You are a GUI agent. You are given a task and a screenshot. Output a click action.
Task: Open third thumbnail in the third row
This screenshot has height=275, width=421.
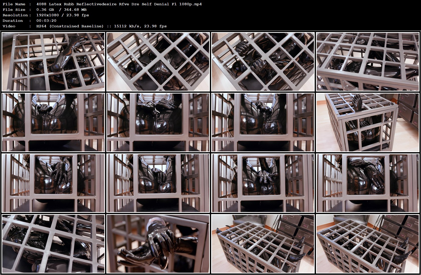pos(263,183)
